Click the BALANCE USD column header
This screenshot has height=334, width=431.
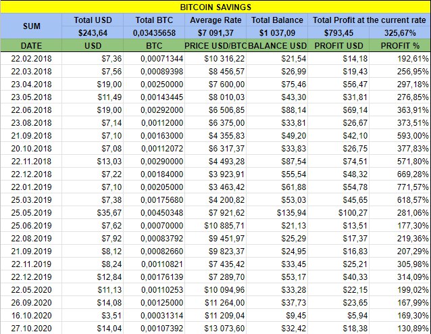pos(277,45)
